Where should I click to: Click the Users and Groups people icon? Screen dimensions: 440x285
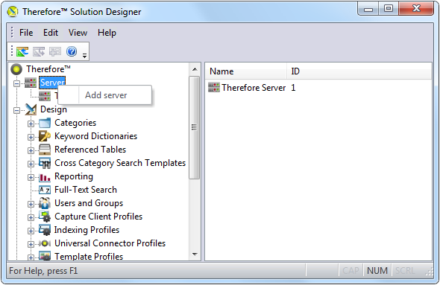point(45,203)
